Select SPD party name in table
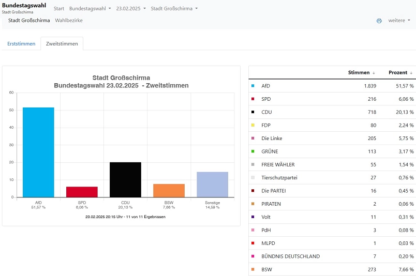Viewport: 416px width, 276px height. [266, 99]
